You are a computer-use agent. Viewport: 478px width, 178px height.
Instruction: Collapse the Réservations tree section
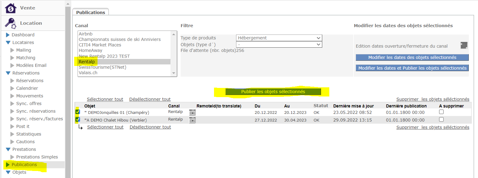tap(8, 73)
